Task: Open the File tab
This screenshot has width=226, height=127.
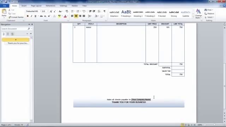Action: click(5, 6)
